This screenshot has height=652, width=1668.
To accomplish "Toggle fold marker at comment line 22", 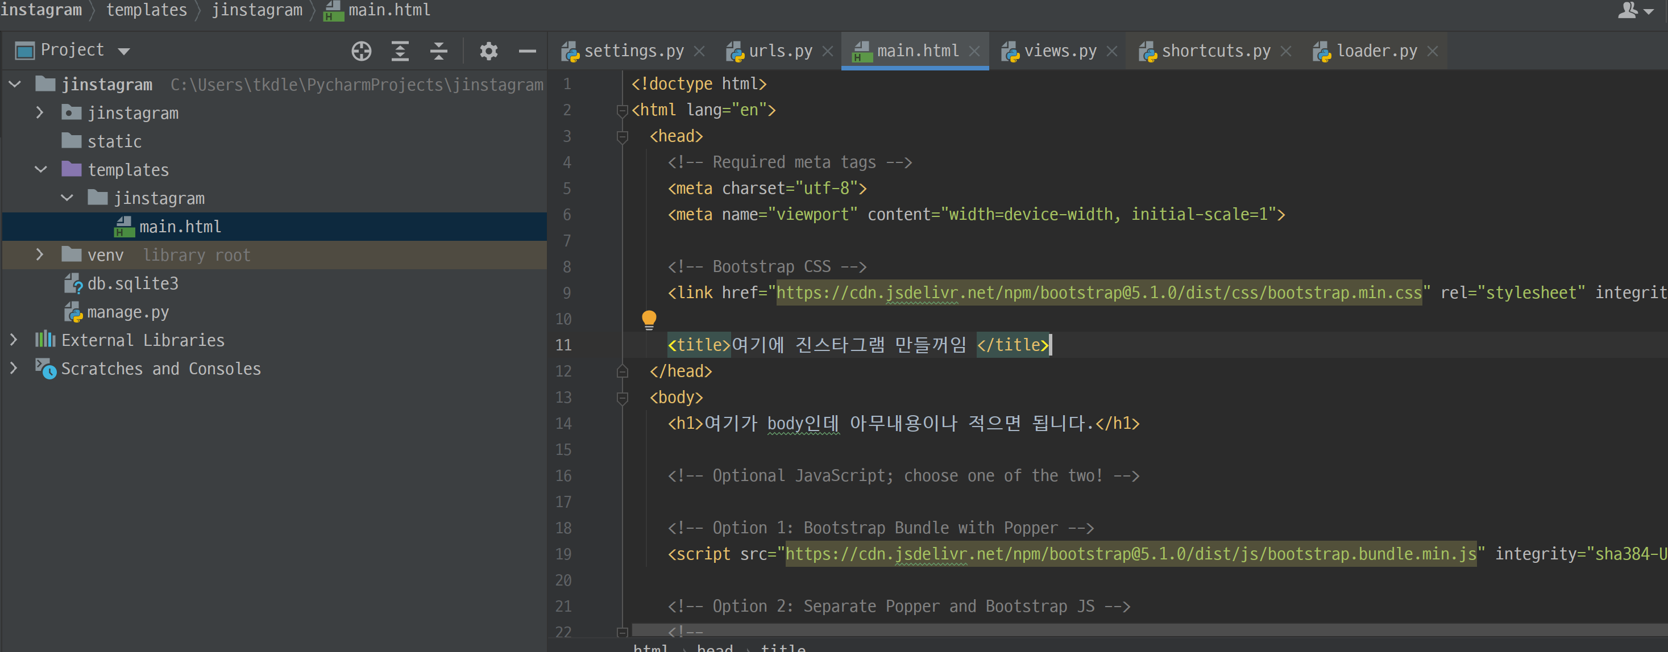I will click(623, 632).
